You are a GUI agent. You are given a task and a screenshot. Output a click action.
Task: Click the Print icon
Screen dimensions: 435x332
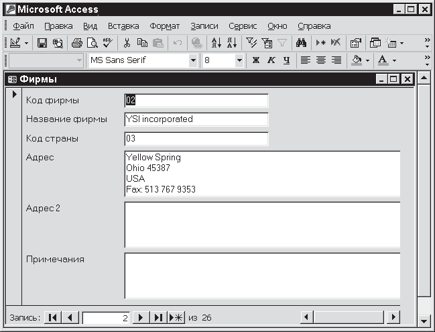coord(77,43)
